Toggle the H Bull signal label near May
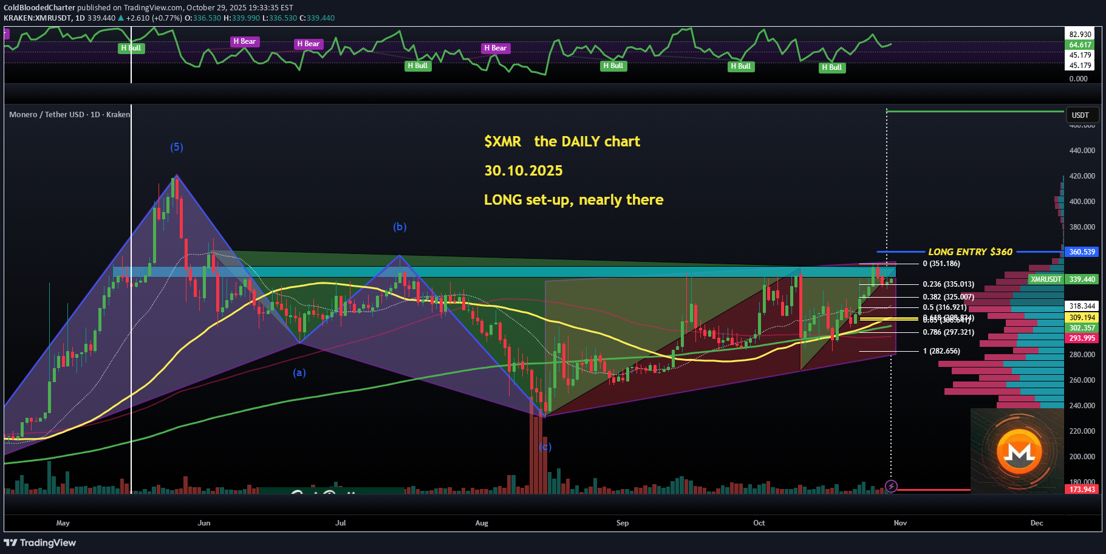 tap(131, 48)
